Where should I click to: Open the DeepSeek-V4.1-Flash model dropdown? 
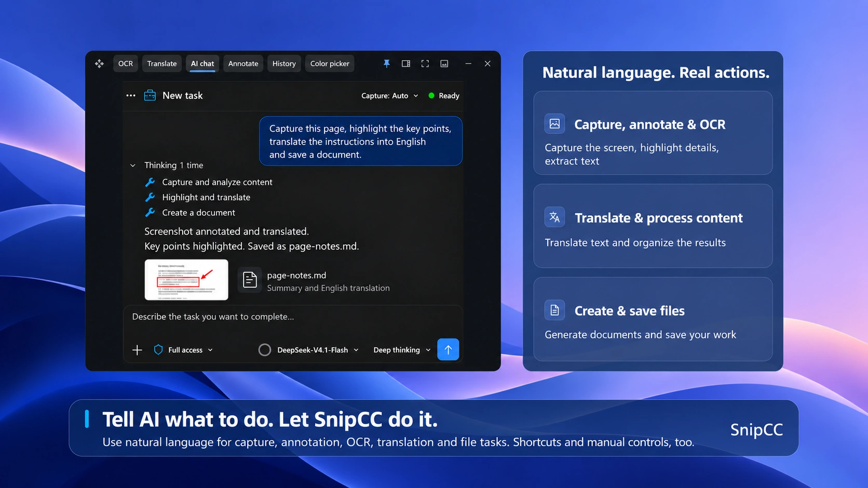318,350
